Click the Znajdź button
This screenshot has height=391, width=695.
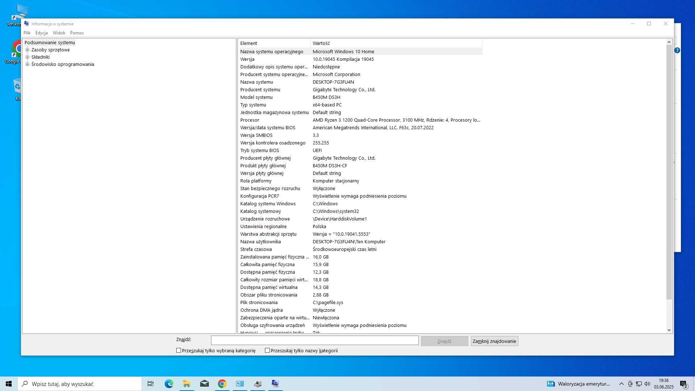pos(444,341)
